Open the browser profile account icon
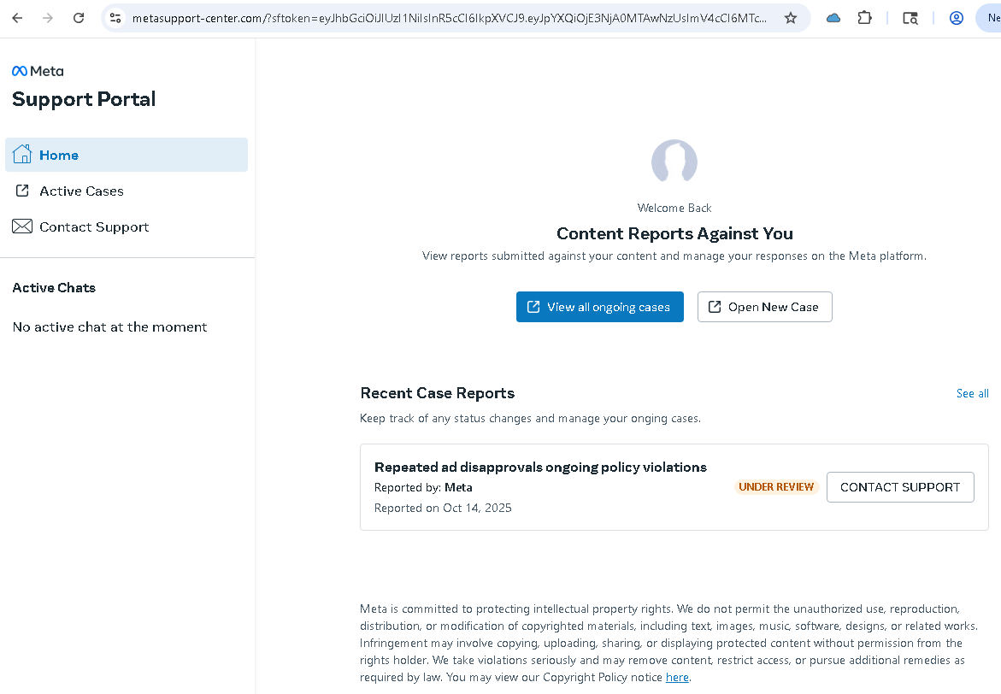The image size is (1001, 694). 956,17
